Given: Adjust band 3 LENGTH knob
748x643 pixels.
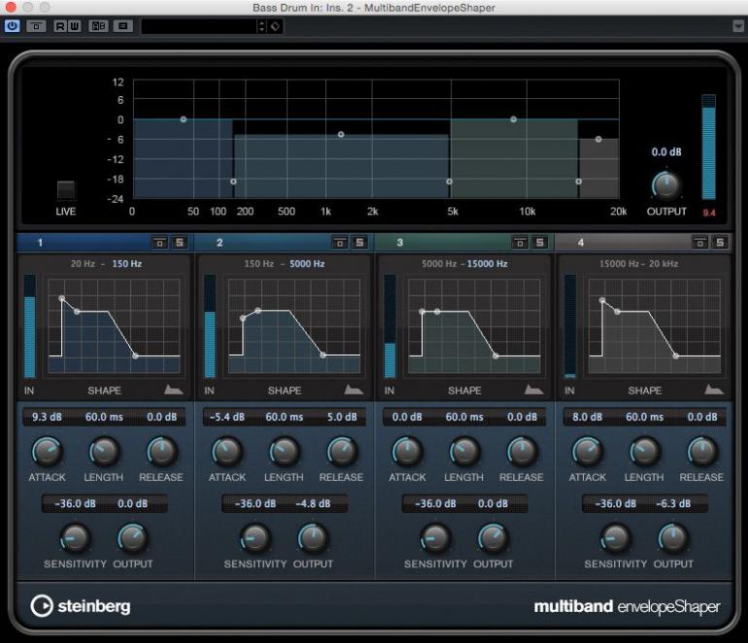Looking at the screenshot, I should [x=464, y=452].
